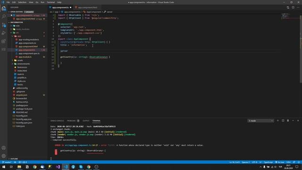Split the editor to the right
Image resolution: width=302 pixels, height=170 pixels.
coord(293,8)
